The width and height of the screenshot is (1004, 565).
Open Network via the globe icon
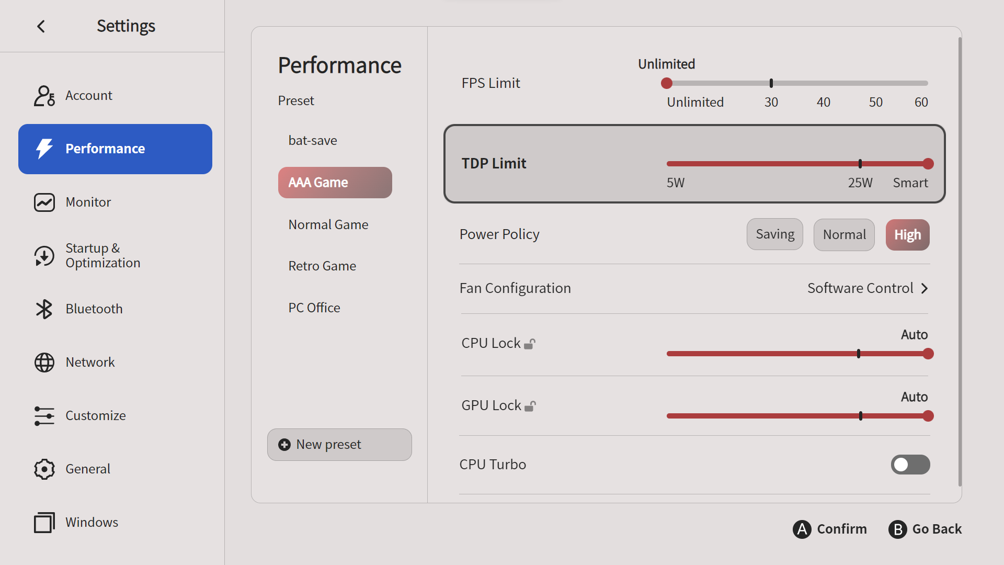(44, 363)
